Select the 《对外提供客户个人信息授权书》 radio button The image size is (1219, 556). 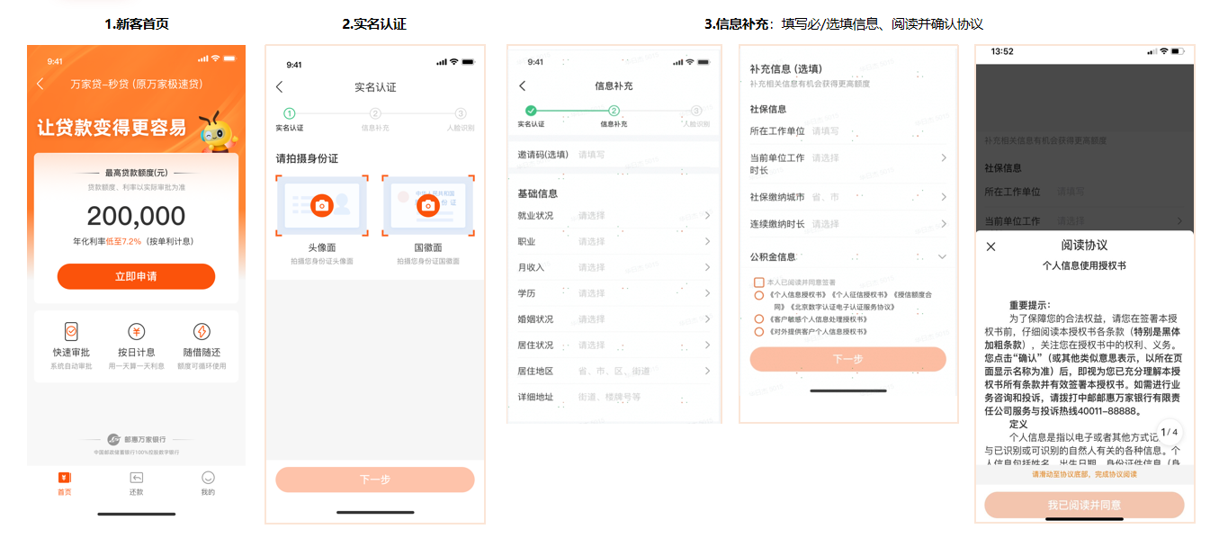tap(759, 331)
